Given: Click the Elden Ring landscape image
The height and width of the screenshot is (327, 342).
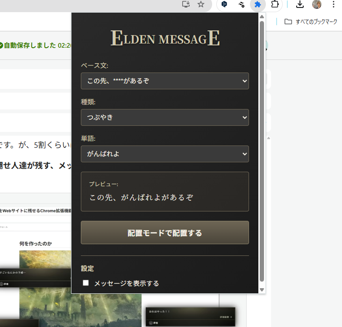Looking at the screenshot, I should pyautogui.click(x=80, y=308).
